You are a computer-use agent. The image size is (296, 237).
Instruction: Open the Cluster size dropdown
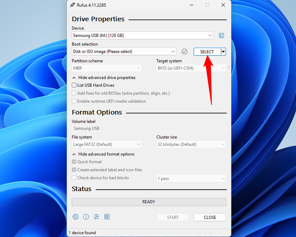(191, 144)
